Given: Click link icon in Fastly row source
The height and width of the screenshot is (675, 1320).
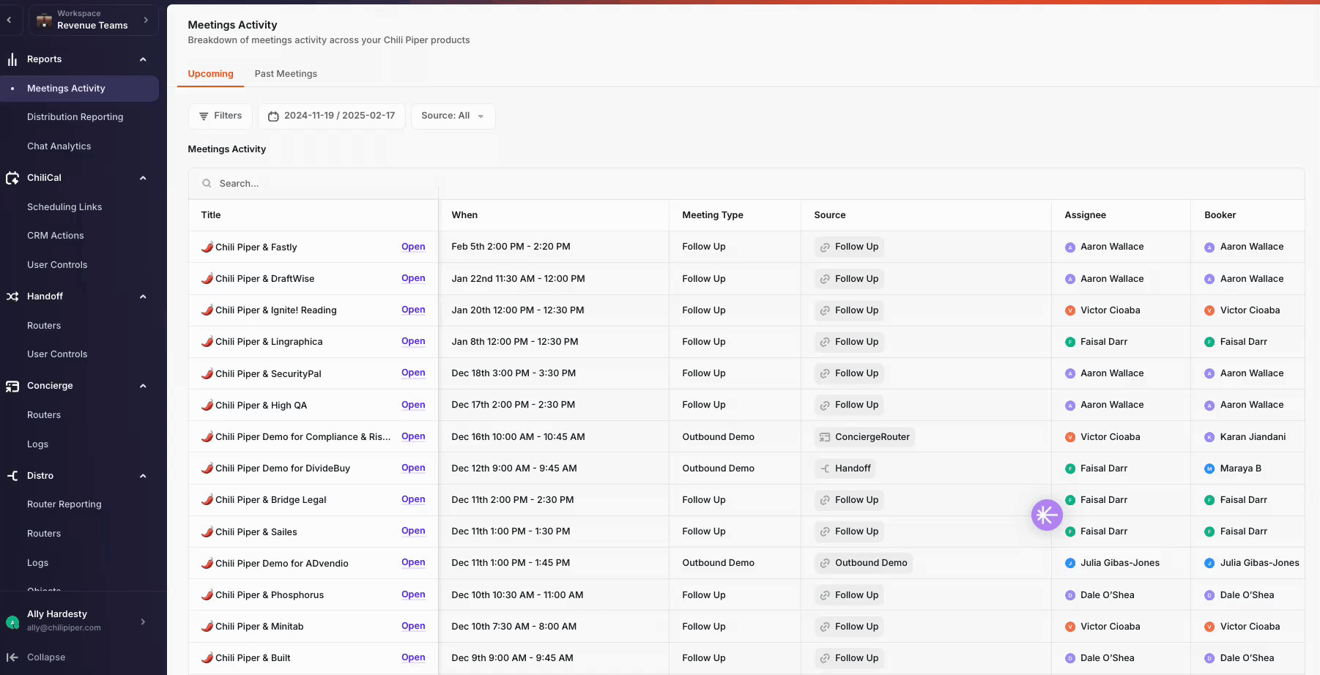Looking at the screenshot, I should tap(825, 247).
